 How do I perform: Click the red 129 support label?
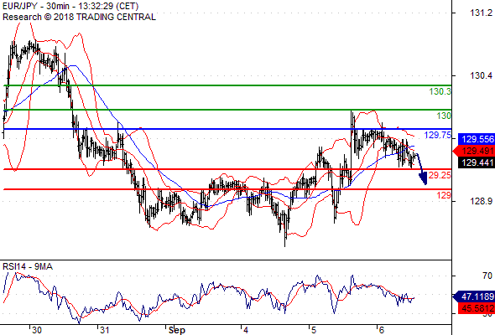[444, 195]
